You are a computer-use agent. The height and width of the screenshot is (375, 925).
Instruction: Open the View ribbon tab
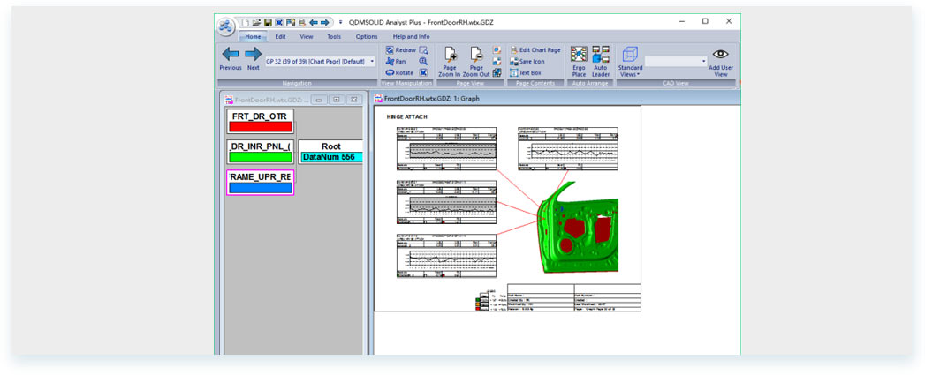coord(307,36)
